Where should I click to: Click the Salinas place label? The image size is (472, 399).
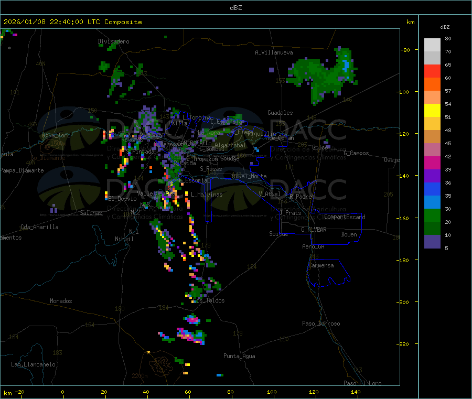[91, 213]
